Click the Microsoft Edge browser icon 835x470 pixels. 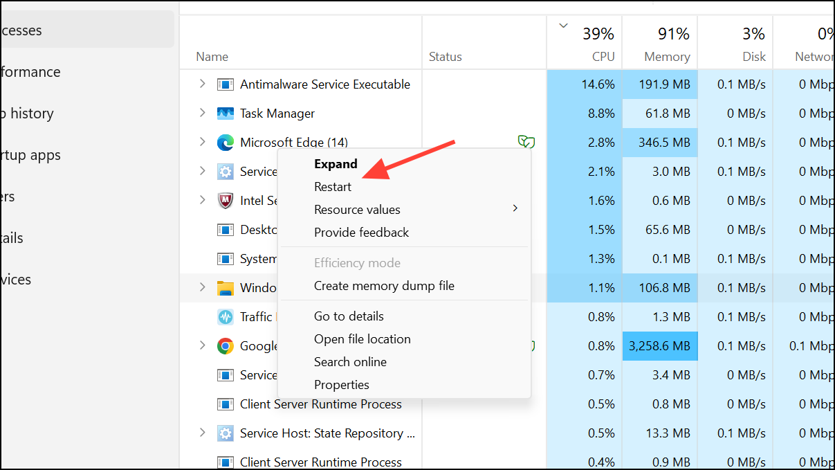point(225,142)
